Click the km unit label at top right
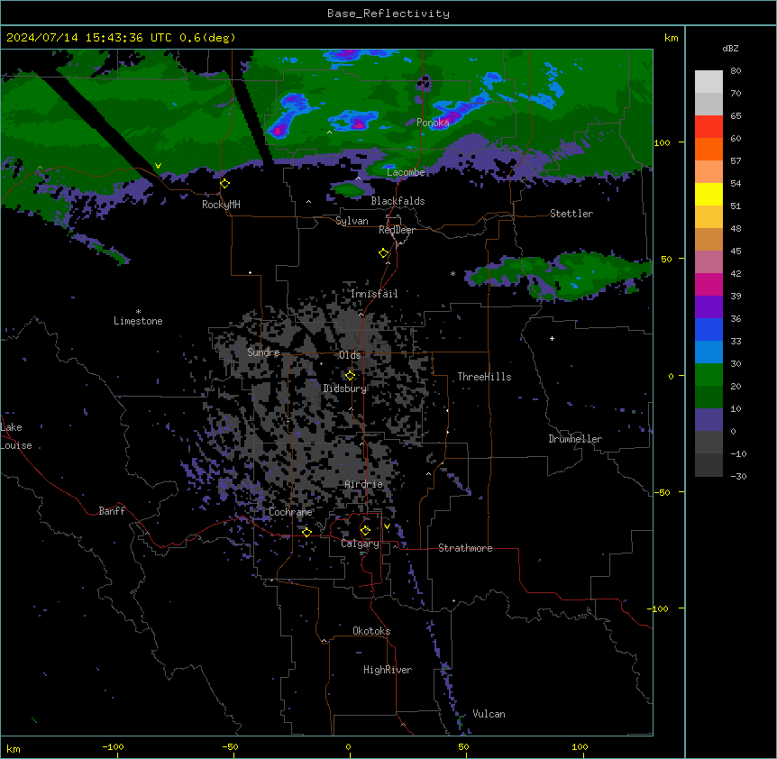This screenshot has height=759, width=777. click(671, 38)
